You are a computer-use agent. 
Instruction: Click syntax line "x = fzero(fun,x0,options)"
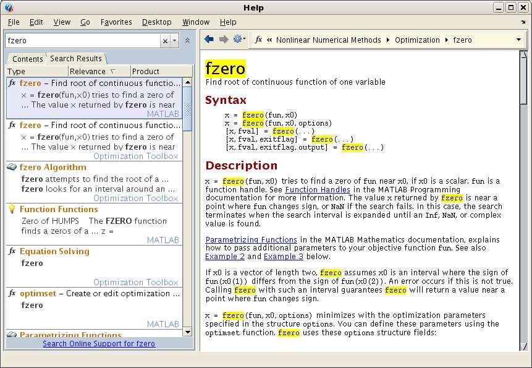click(278, 123)
